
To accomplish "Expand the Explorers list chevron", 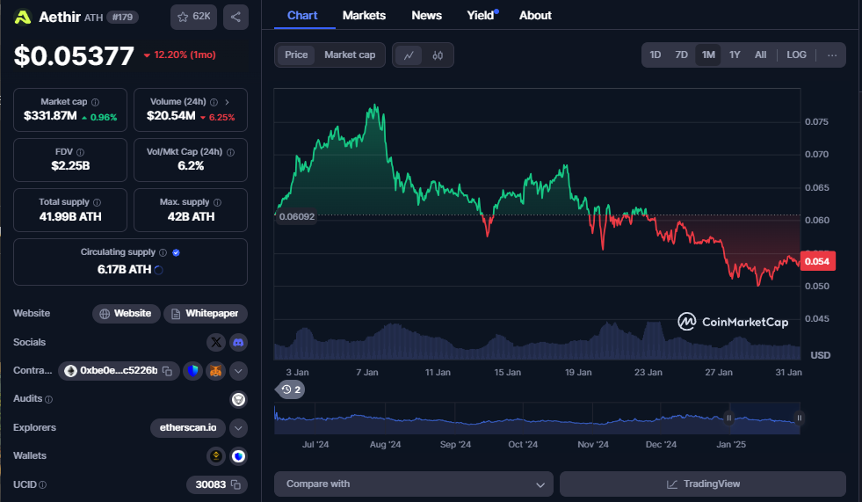I will point(238,428).
